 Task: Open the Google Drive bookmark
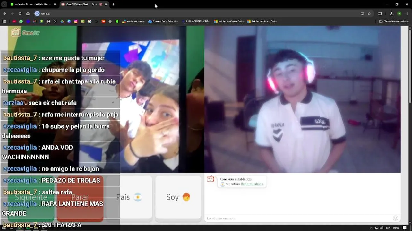coord(62,21)
